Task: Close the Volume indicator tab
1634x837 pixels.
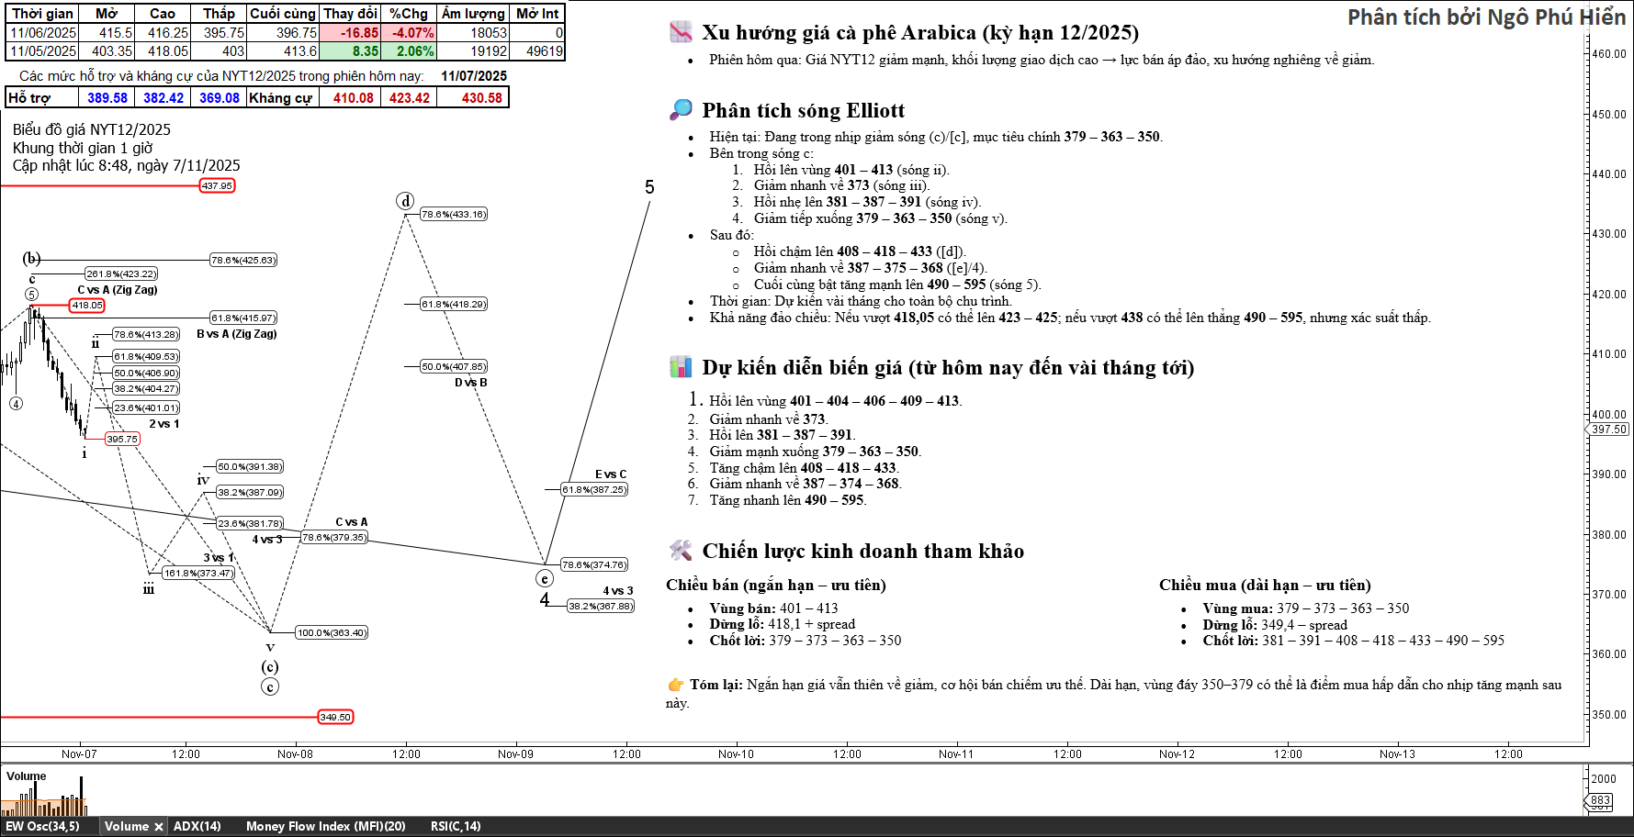Action: (158, 827)
